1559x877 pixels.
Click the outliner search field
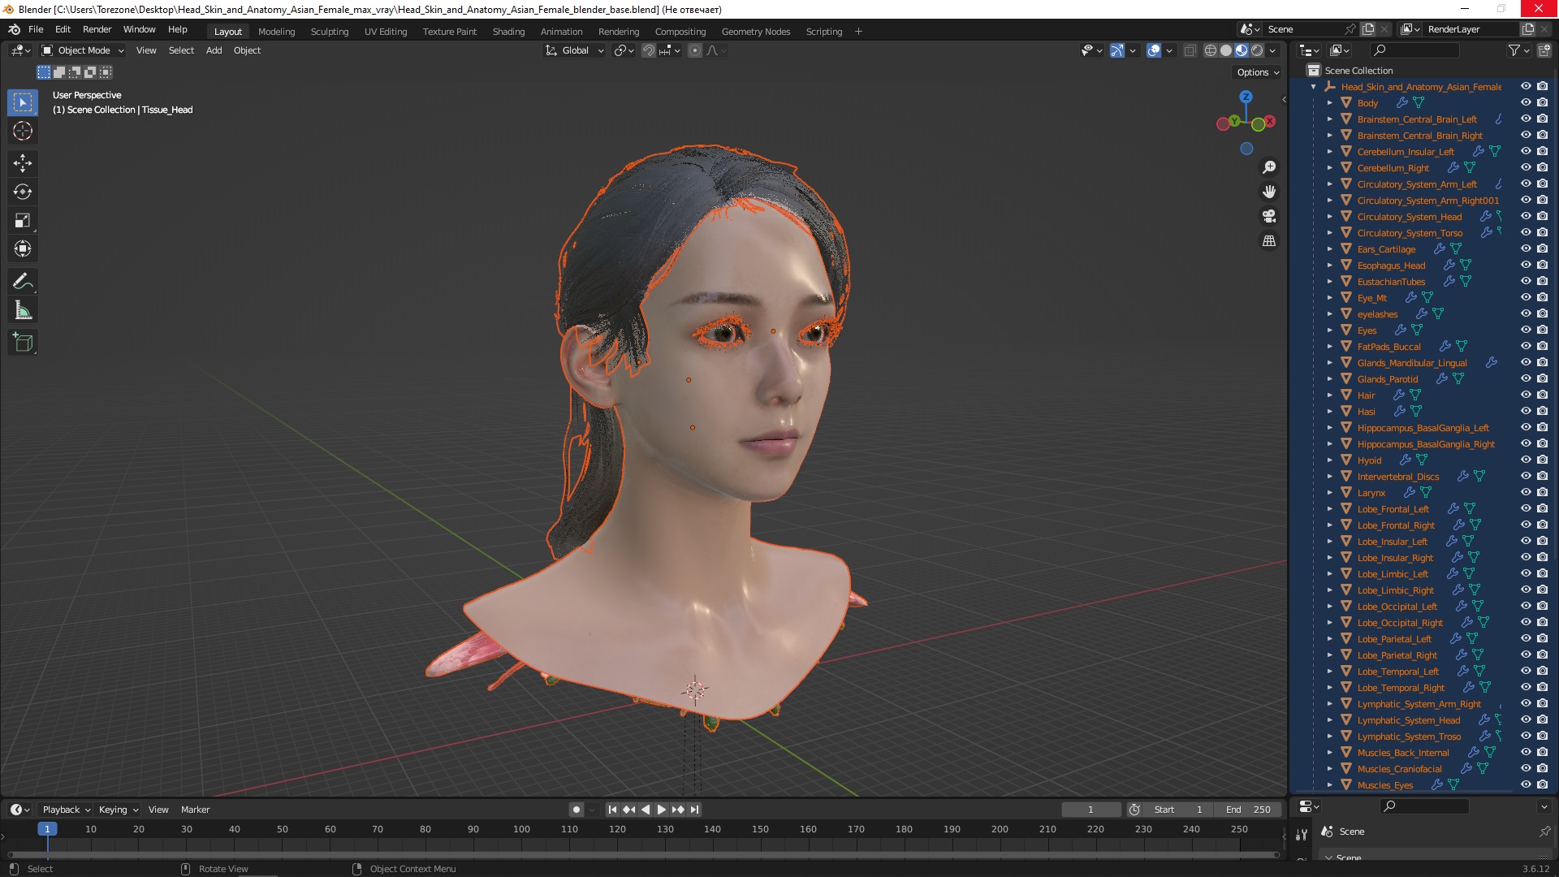(x=1413, y=50)
